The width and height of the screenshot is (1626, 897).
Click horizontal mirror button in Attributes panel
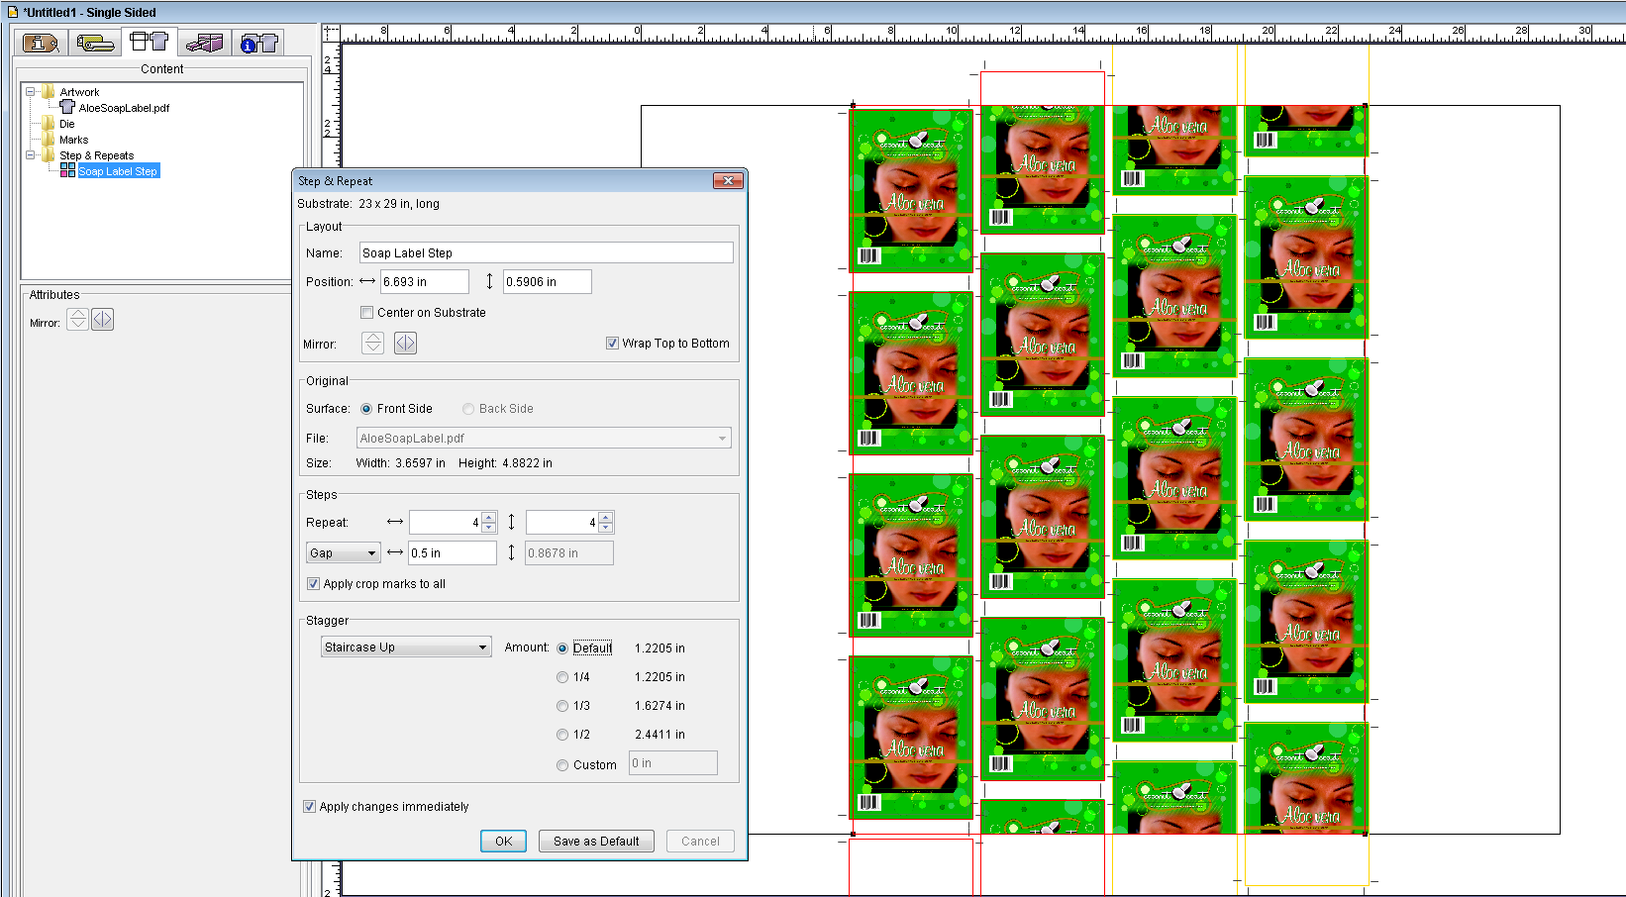pyautogui.click(x=103, y=319)
